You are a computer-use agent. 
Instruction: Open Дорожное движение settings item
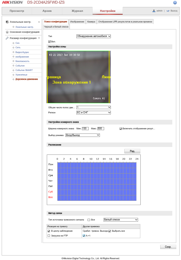[27, 79]
